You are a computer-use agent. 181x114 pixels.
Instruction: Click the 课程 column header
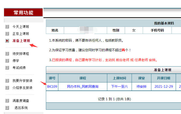tap(83, 78)
